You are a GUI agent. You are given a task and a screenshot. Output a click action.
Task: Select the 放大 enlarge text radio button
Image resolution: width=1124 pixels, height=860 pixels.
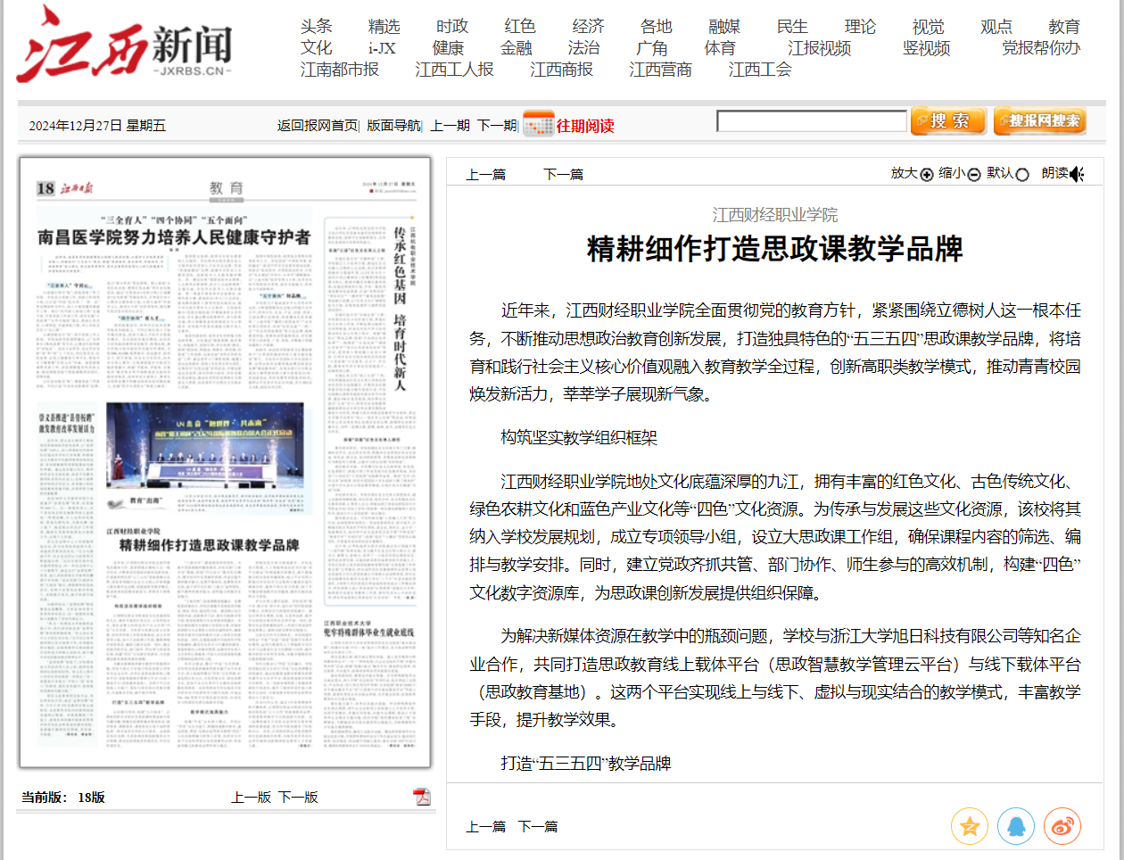tap(926, 175)
